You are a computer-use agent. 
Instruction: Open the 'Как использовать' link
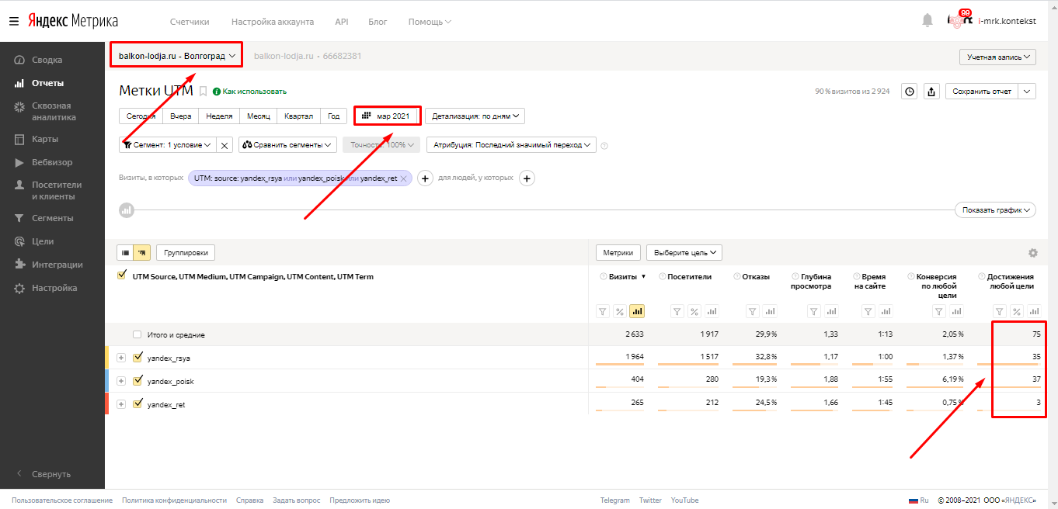coord(250,92)
